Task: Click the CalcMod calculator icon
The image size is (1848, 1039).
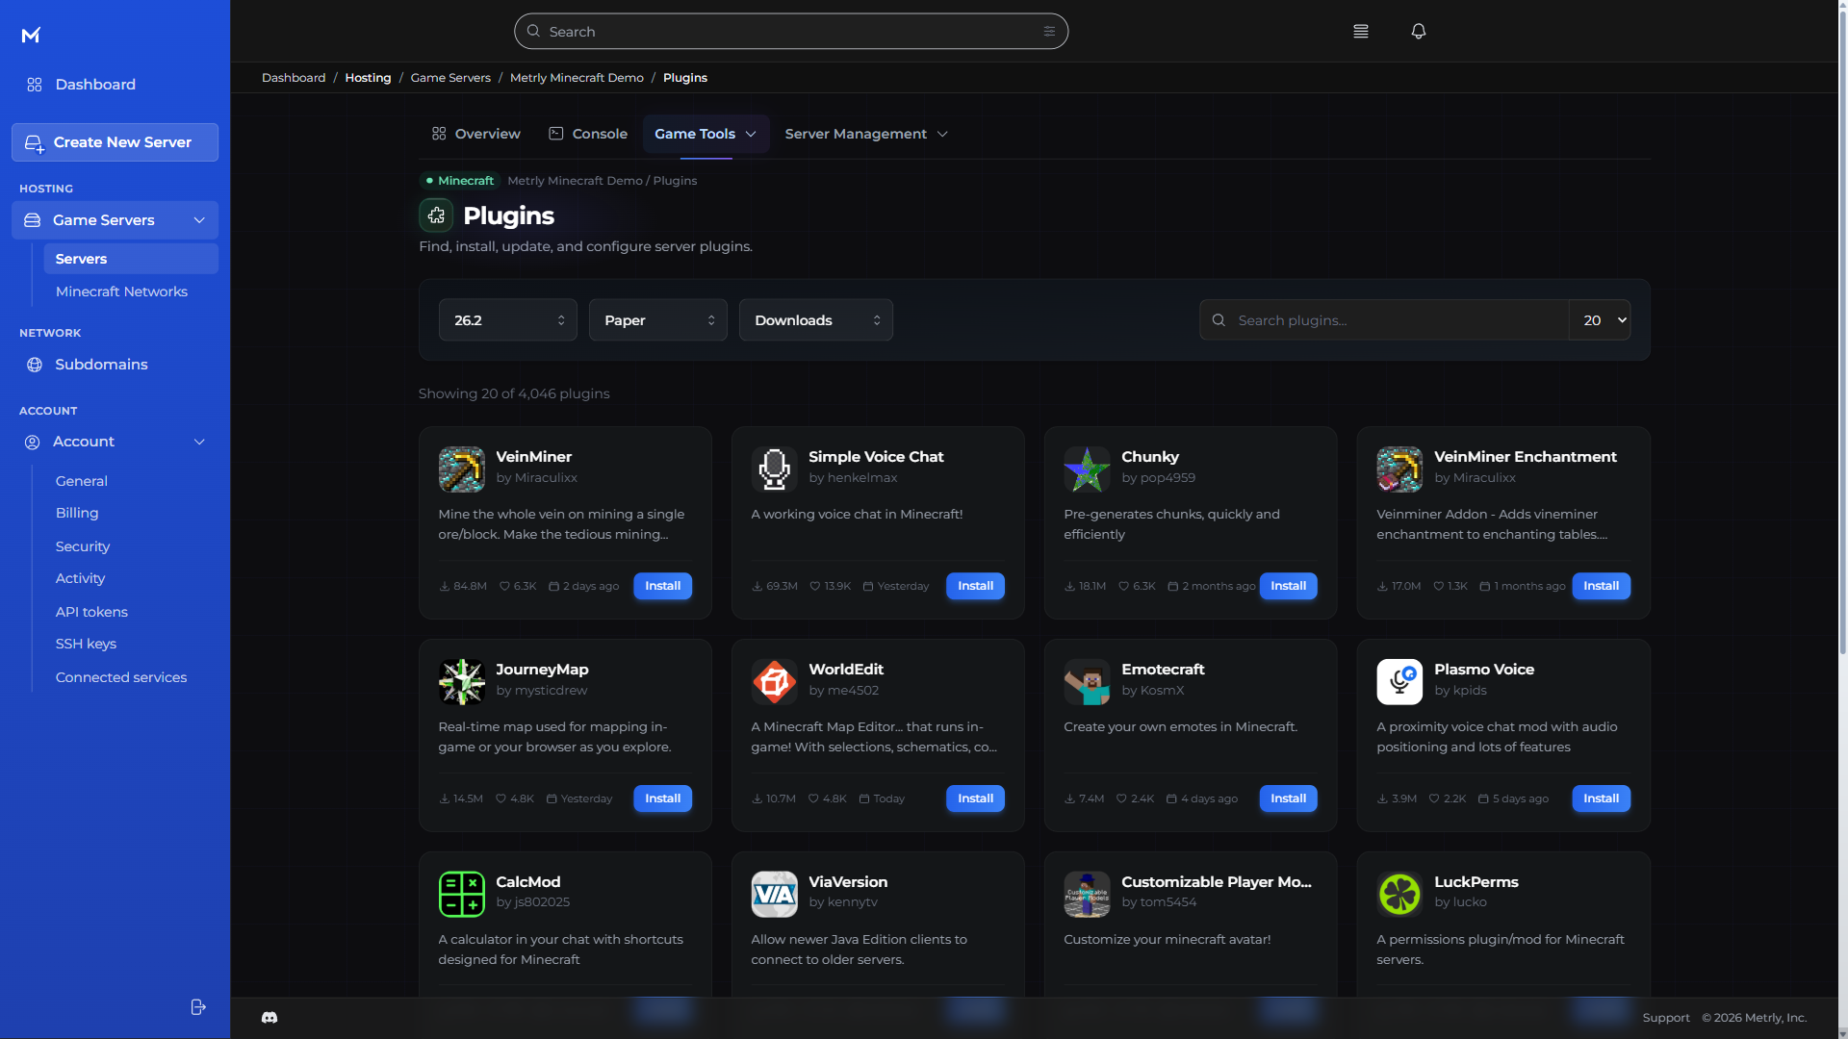Action: click(462, 895)
